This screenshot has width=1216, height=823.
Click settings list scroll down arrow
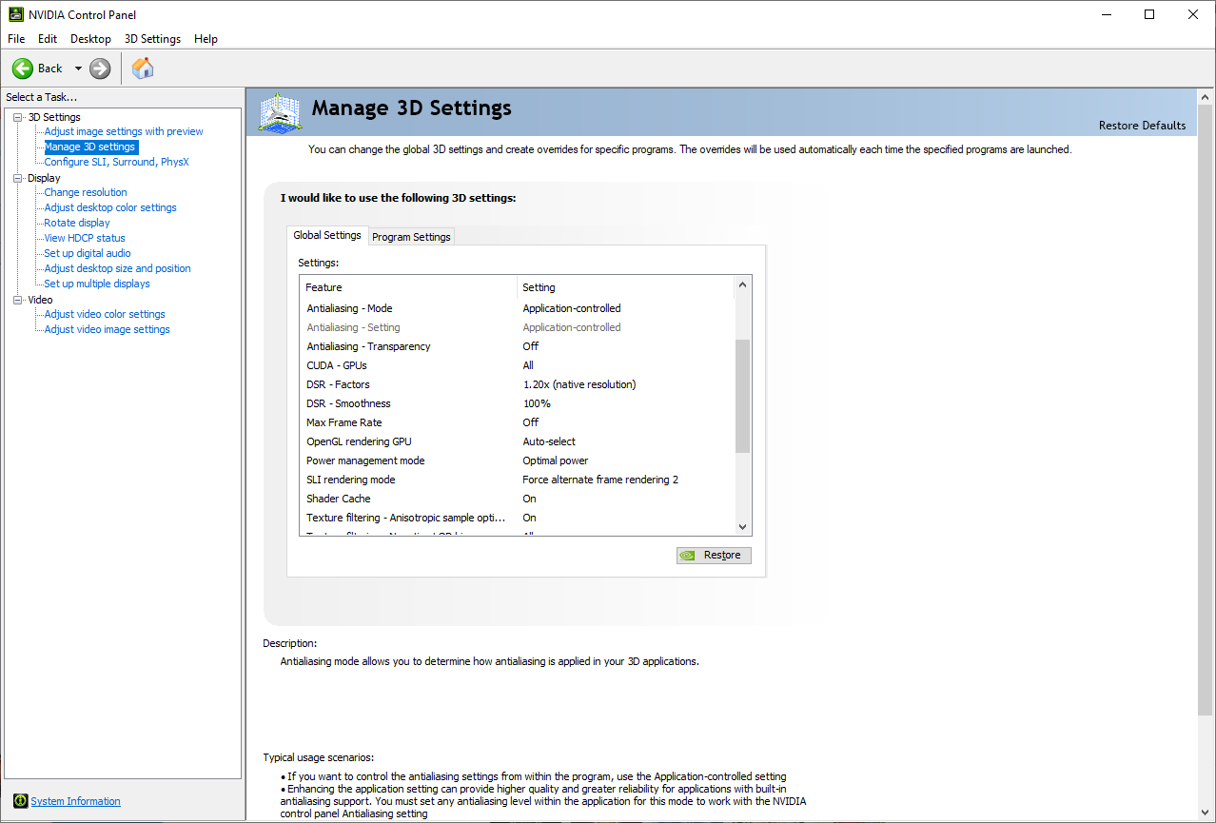[743, 527]
